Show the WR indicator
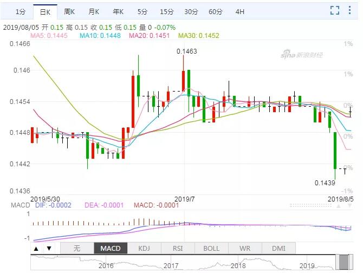Screen dimensions: 363x273 (x=245, y=248)
